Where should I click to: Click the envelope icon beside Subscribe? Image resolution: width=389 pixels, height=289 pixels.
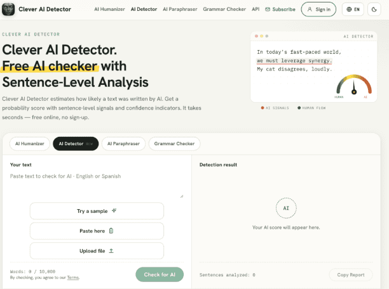[268, 10]
